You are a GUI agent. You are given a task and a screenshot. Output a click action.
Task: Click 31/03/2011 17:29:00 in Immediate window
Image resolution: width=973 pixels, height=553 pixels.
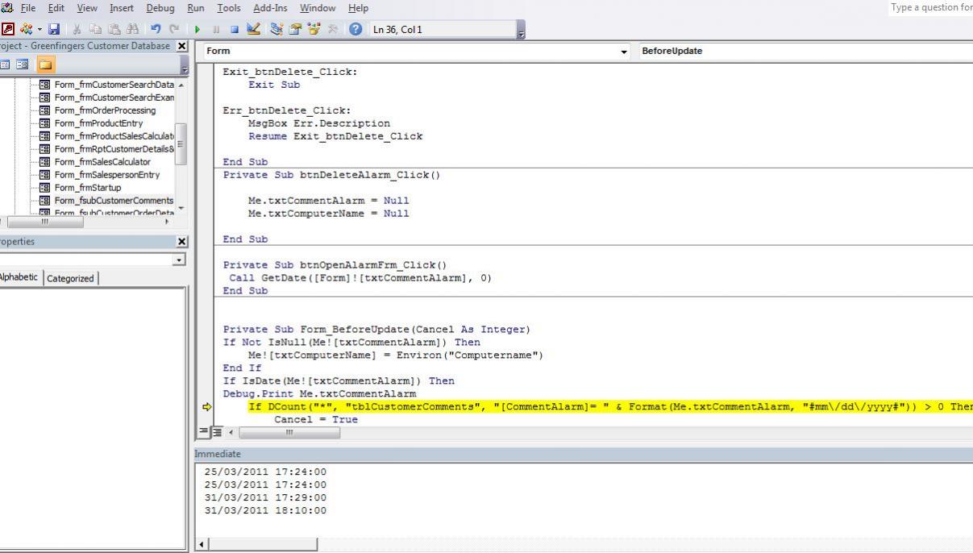(x=266, y=497)
